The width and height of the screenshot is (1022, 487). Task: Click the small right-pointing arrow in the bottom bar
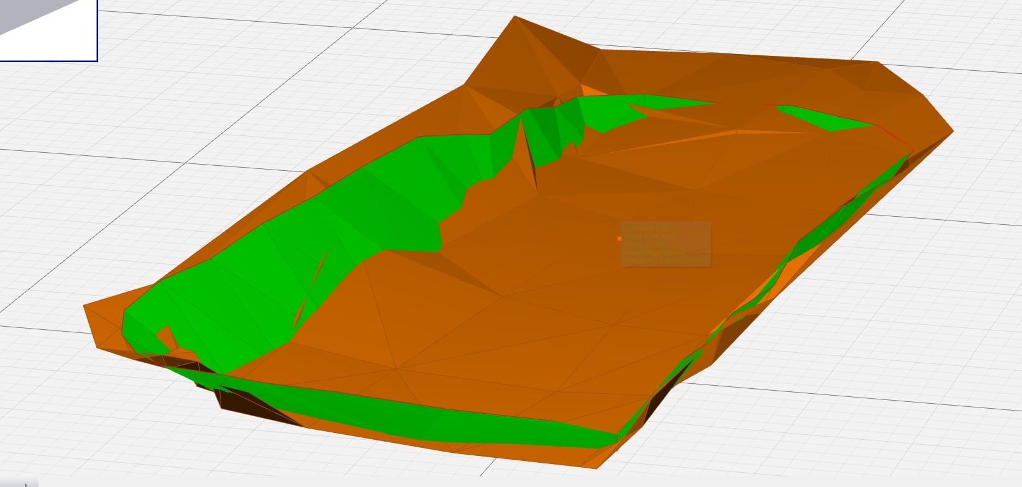point(25,484)
